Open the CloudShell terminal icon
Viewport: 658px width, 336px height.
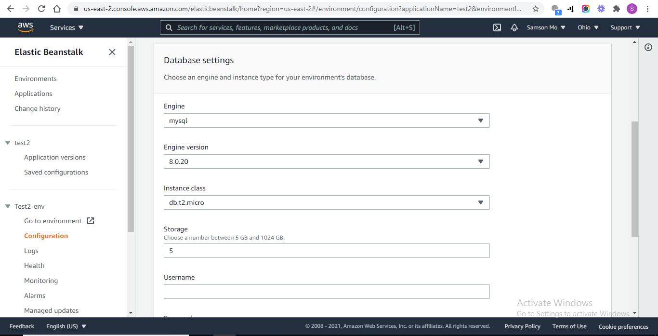click(x=497, y=27)
